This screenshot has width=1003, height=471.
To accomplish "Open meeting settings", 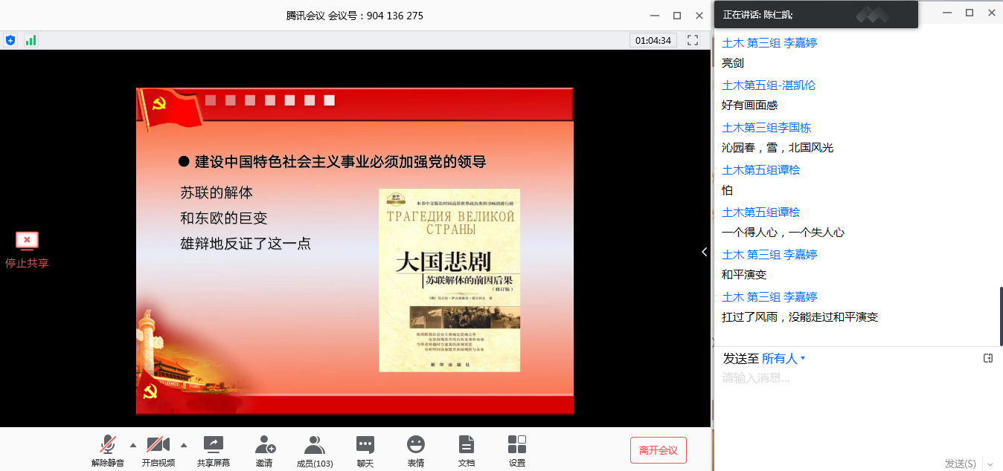I will click(517, 450).
